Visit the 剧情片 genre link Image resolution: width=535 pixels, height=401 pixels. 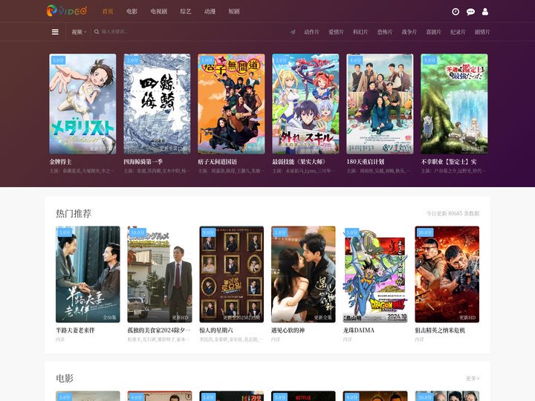pos(482,32)
